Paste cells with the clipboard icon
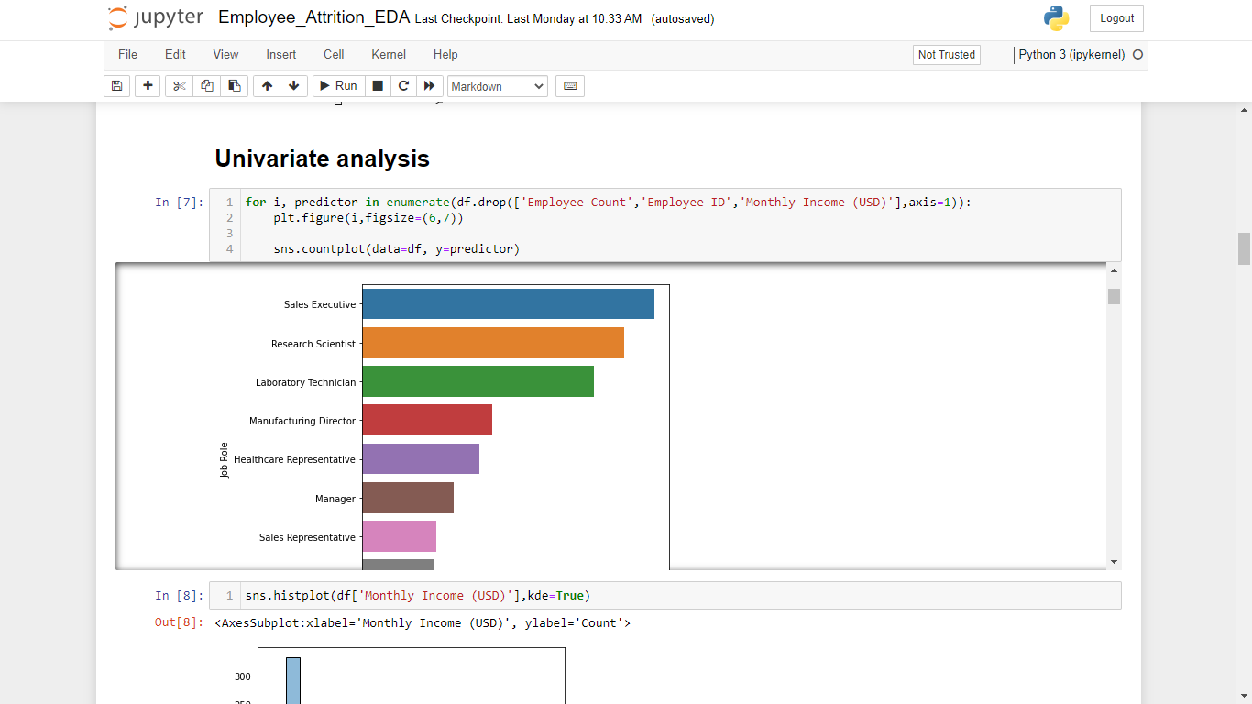 pyautogui.click(x=234, y=85)
